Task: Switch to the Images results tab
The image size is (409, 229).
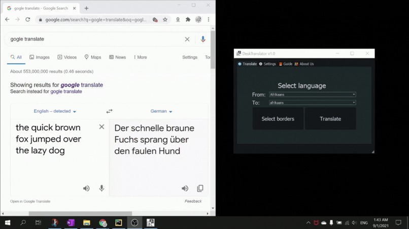Action: [40, 57]
